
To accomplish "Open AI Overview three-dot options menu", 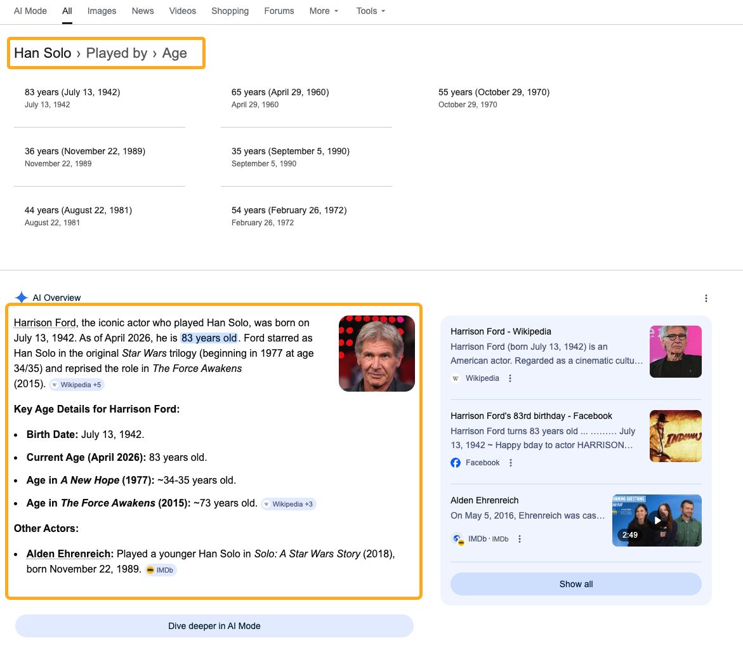I will tap(706, 298).
